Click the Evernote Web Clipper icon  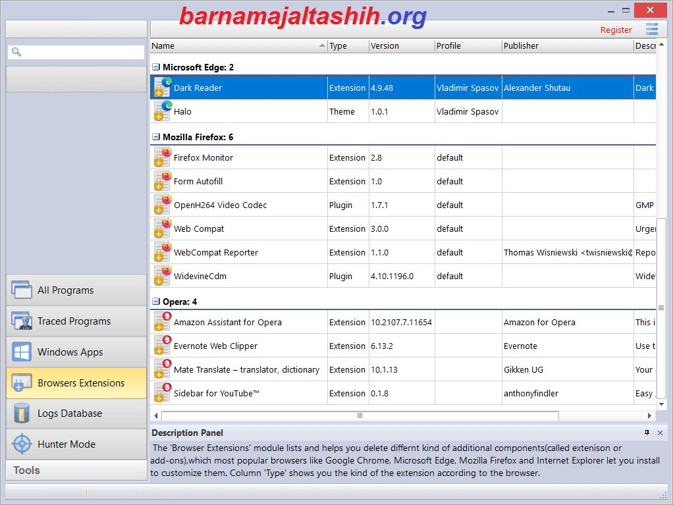163,346
